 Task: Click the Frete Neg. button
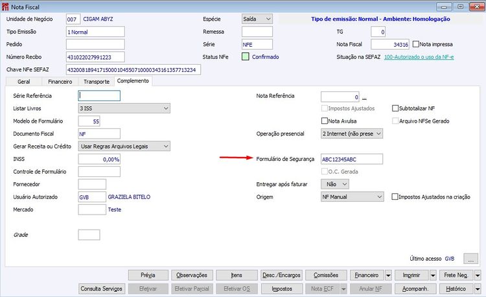click(456, 275)
